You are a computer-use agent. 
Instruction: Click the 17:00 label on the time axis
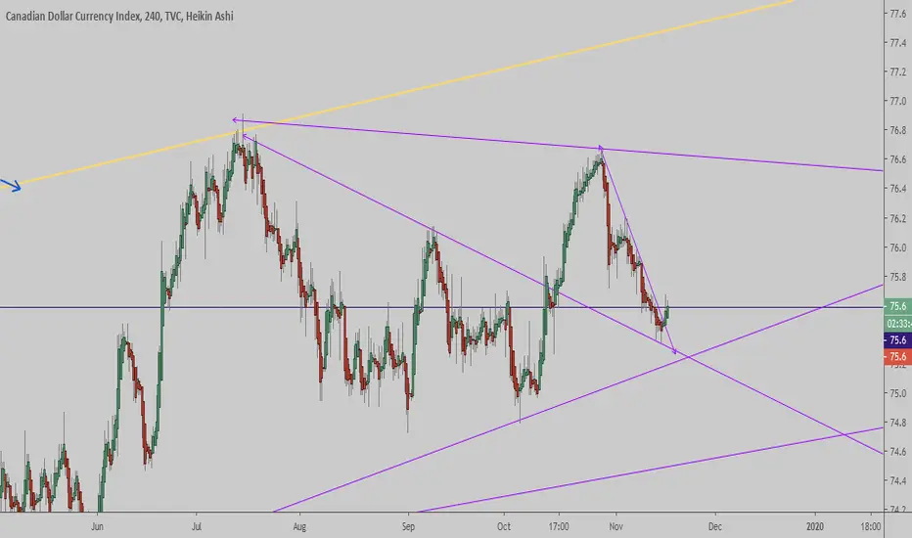coord(559,526)
